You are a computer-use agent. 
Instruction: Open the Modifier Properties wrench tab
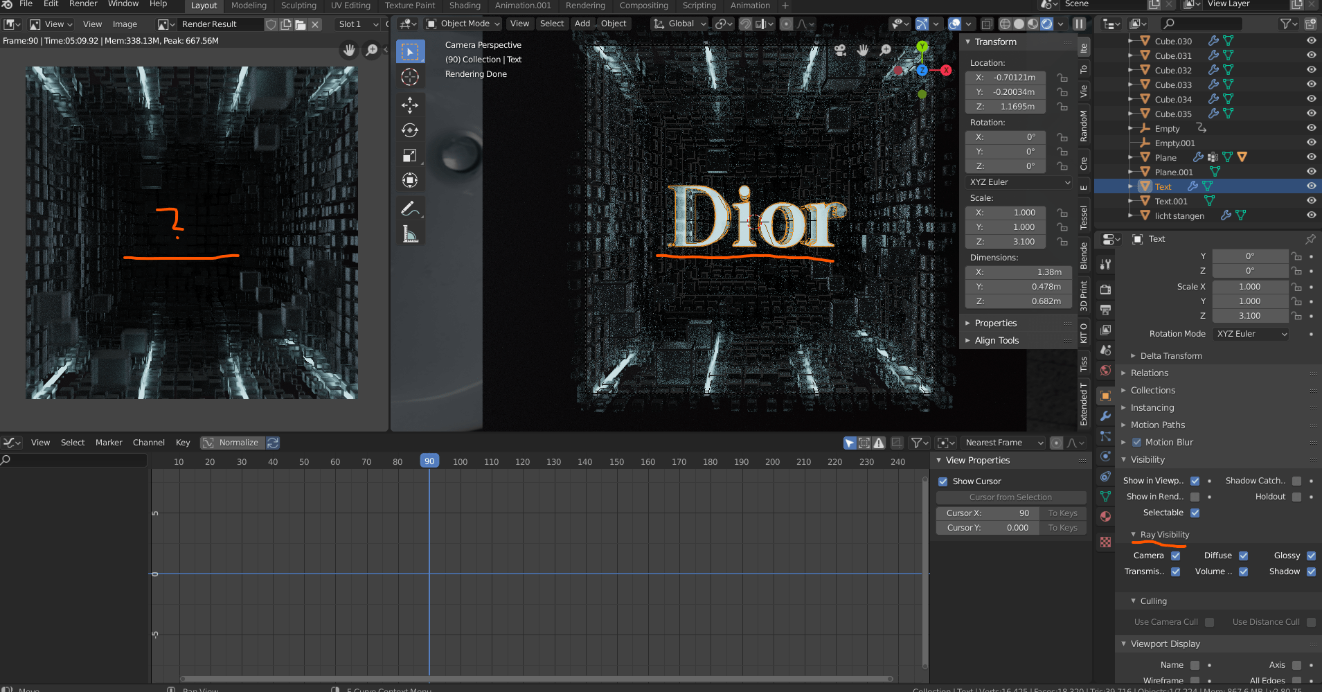(1105, 416)
